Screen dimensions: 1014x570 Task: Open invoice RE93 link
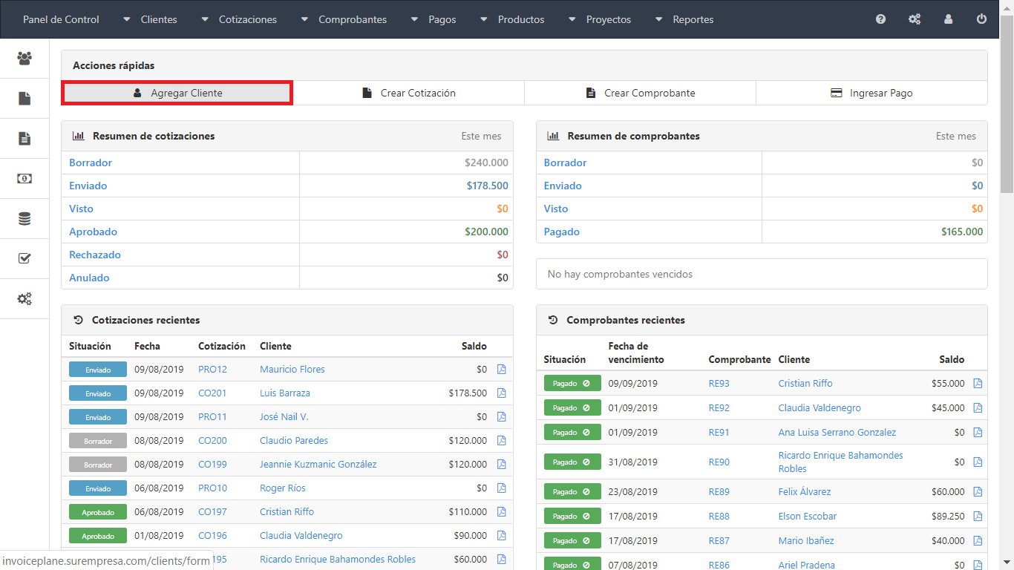click(719, 384)
